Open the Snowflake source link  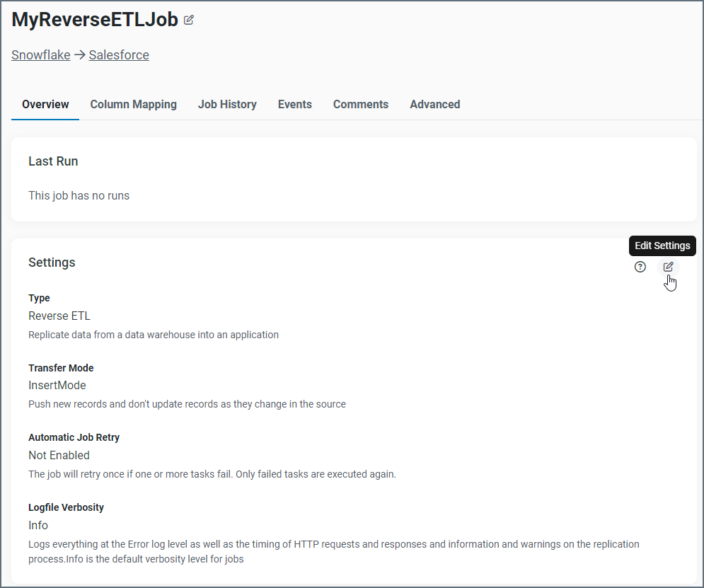[x=40, y=54]
